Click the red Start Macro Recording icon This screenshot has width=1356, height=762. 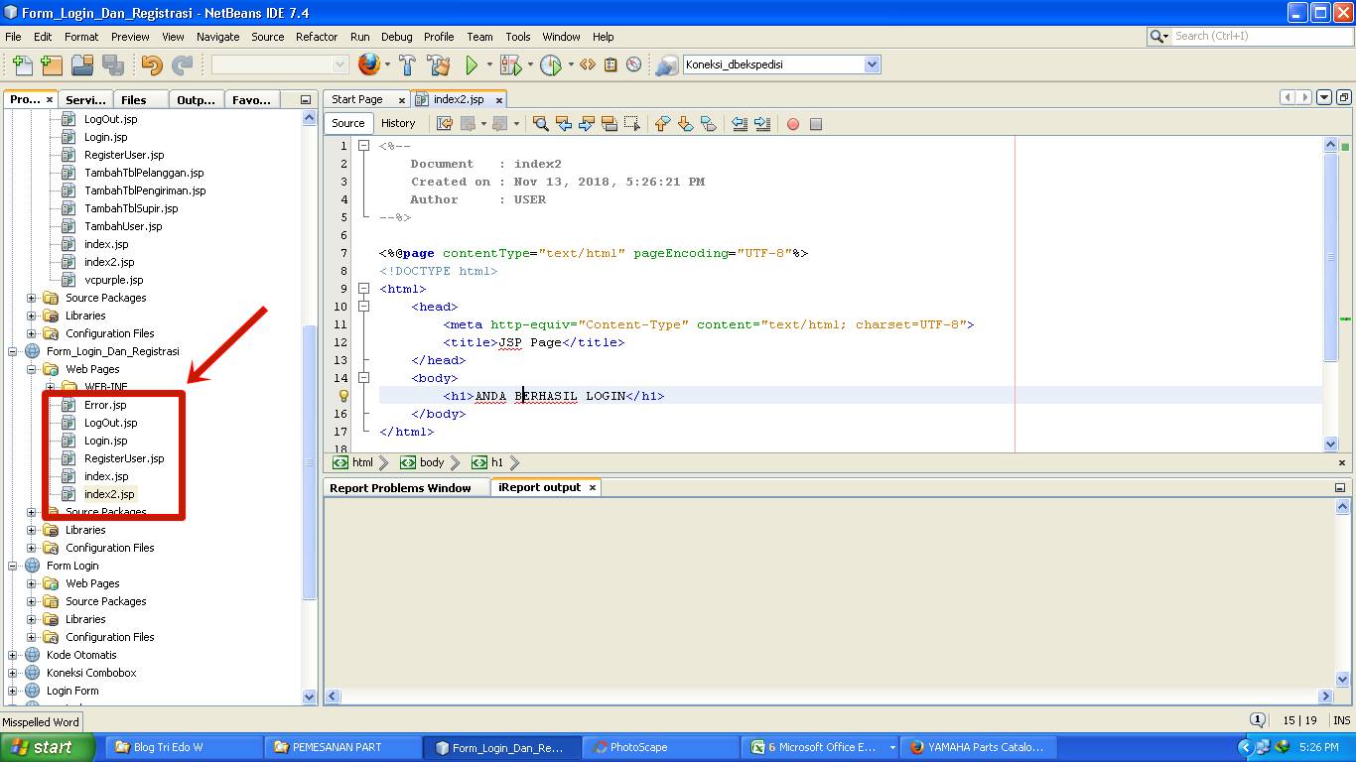pyautogui.click(x=793, y=124)
